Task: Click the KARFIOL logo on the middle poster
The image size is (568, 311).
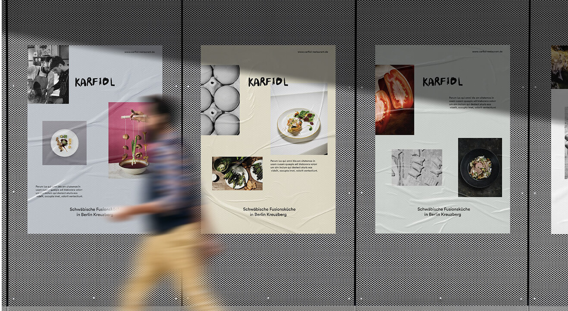Action: (x=268, y=82)
